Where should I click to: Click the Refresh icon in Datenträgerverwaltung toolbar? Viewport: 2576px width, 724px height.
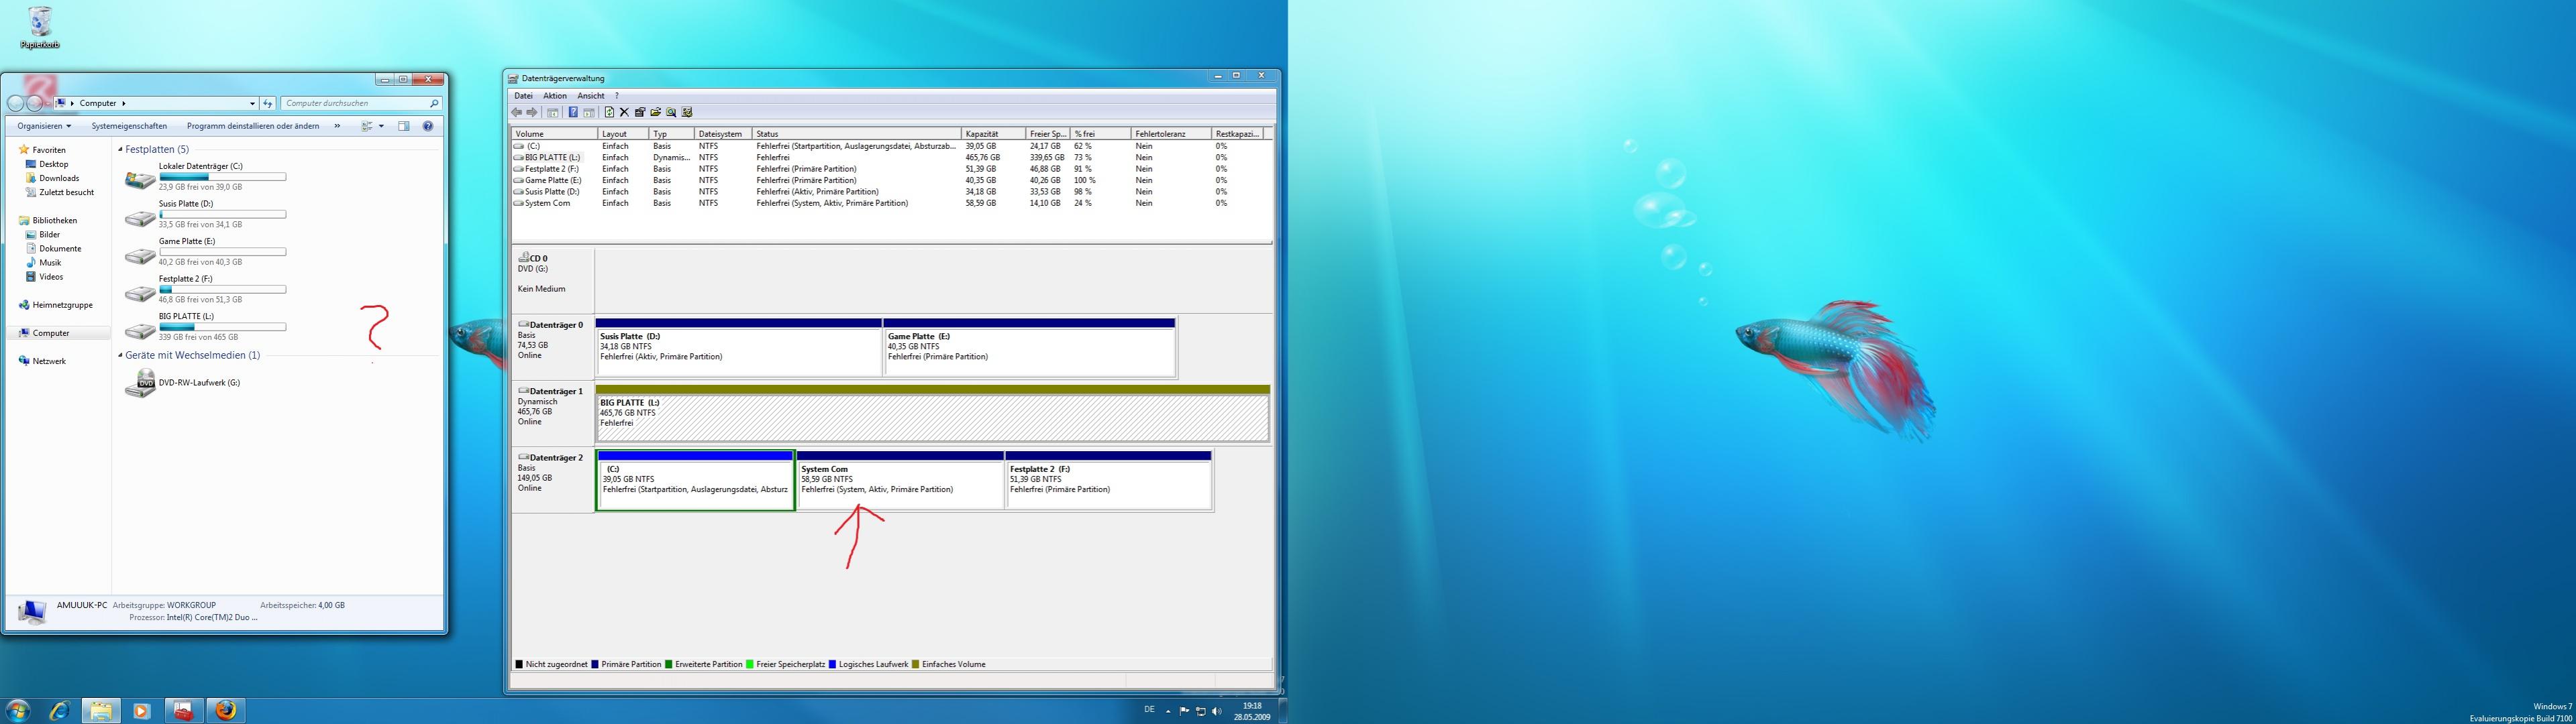[x=609, y=113]
